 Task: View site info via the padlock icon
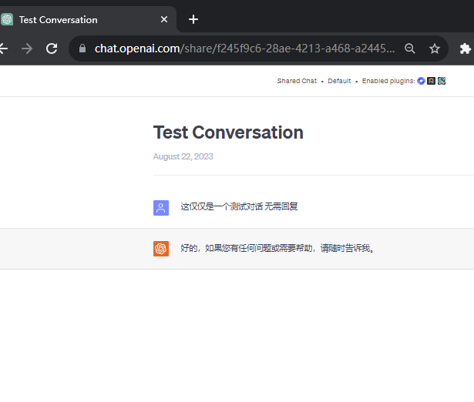tap(83, 49)
